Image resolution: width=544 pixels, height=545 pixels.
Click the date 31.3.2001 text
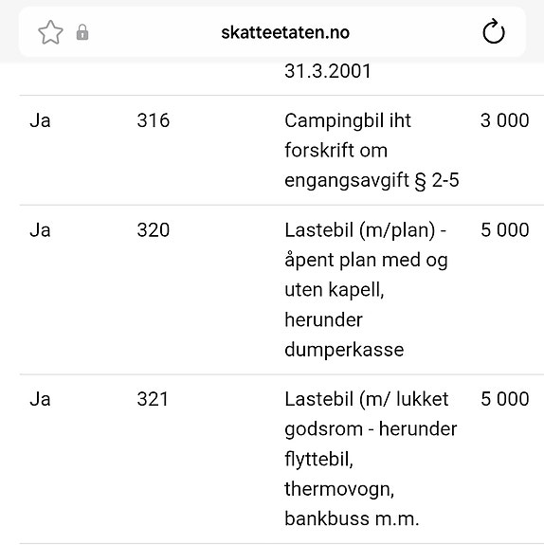(x=328, y=71)
